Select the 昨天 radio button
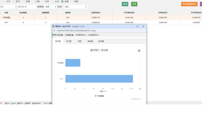The image size is (202, 126). pos(14,1)
